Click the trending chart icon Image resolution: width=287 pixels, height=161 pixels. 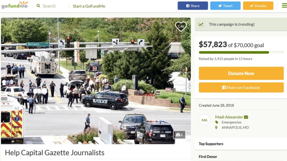pos(201,24)
